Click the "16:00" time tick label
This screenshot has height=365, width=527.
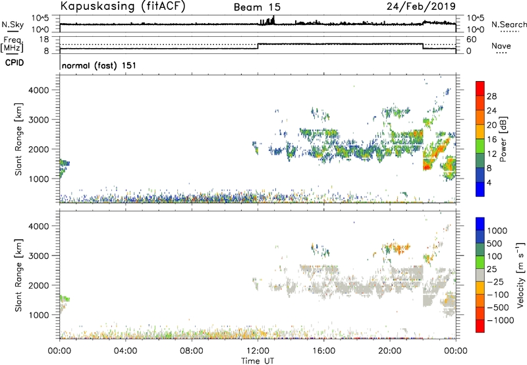[x=323, y=351]
